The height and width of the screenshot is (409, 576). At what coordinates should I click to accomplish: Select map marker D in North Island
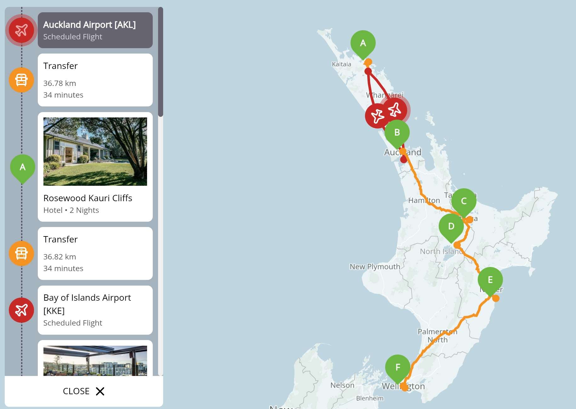pyautogui.click(x=451, y=227)
